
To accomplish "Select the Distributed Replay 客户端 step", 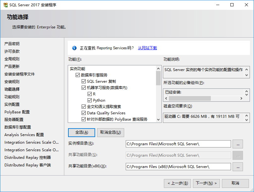I will point(27,165).
